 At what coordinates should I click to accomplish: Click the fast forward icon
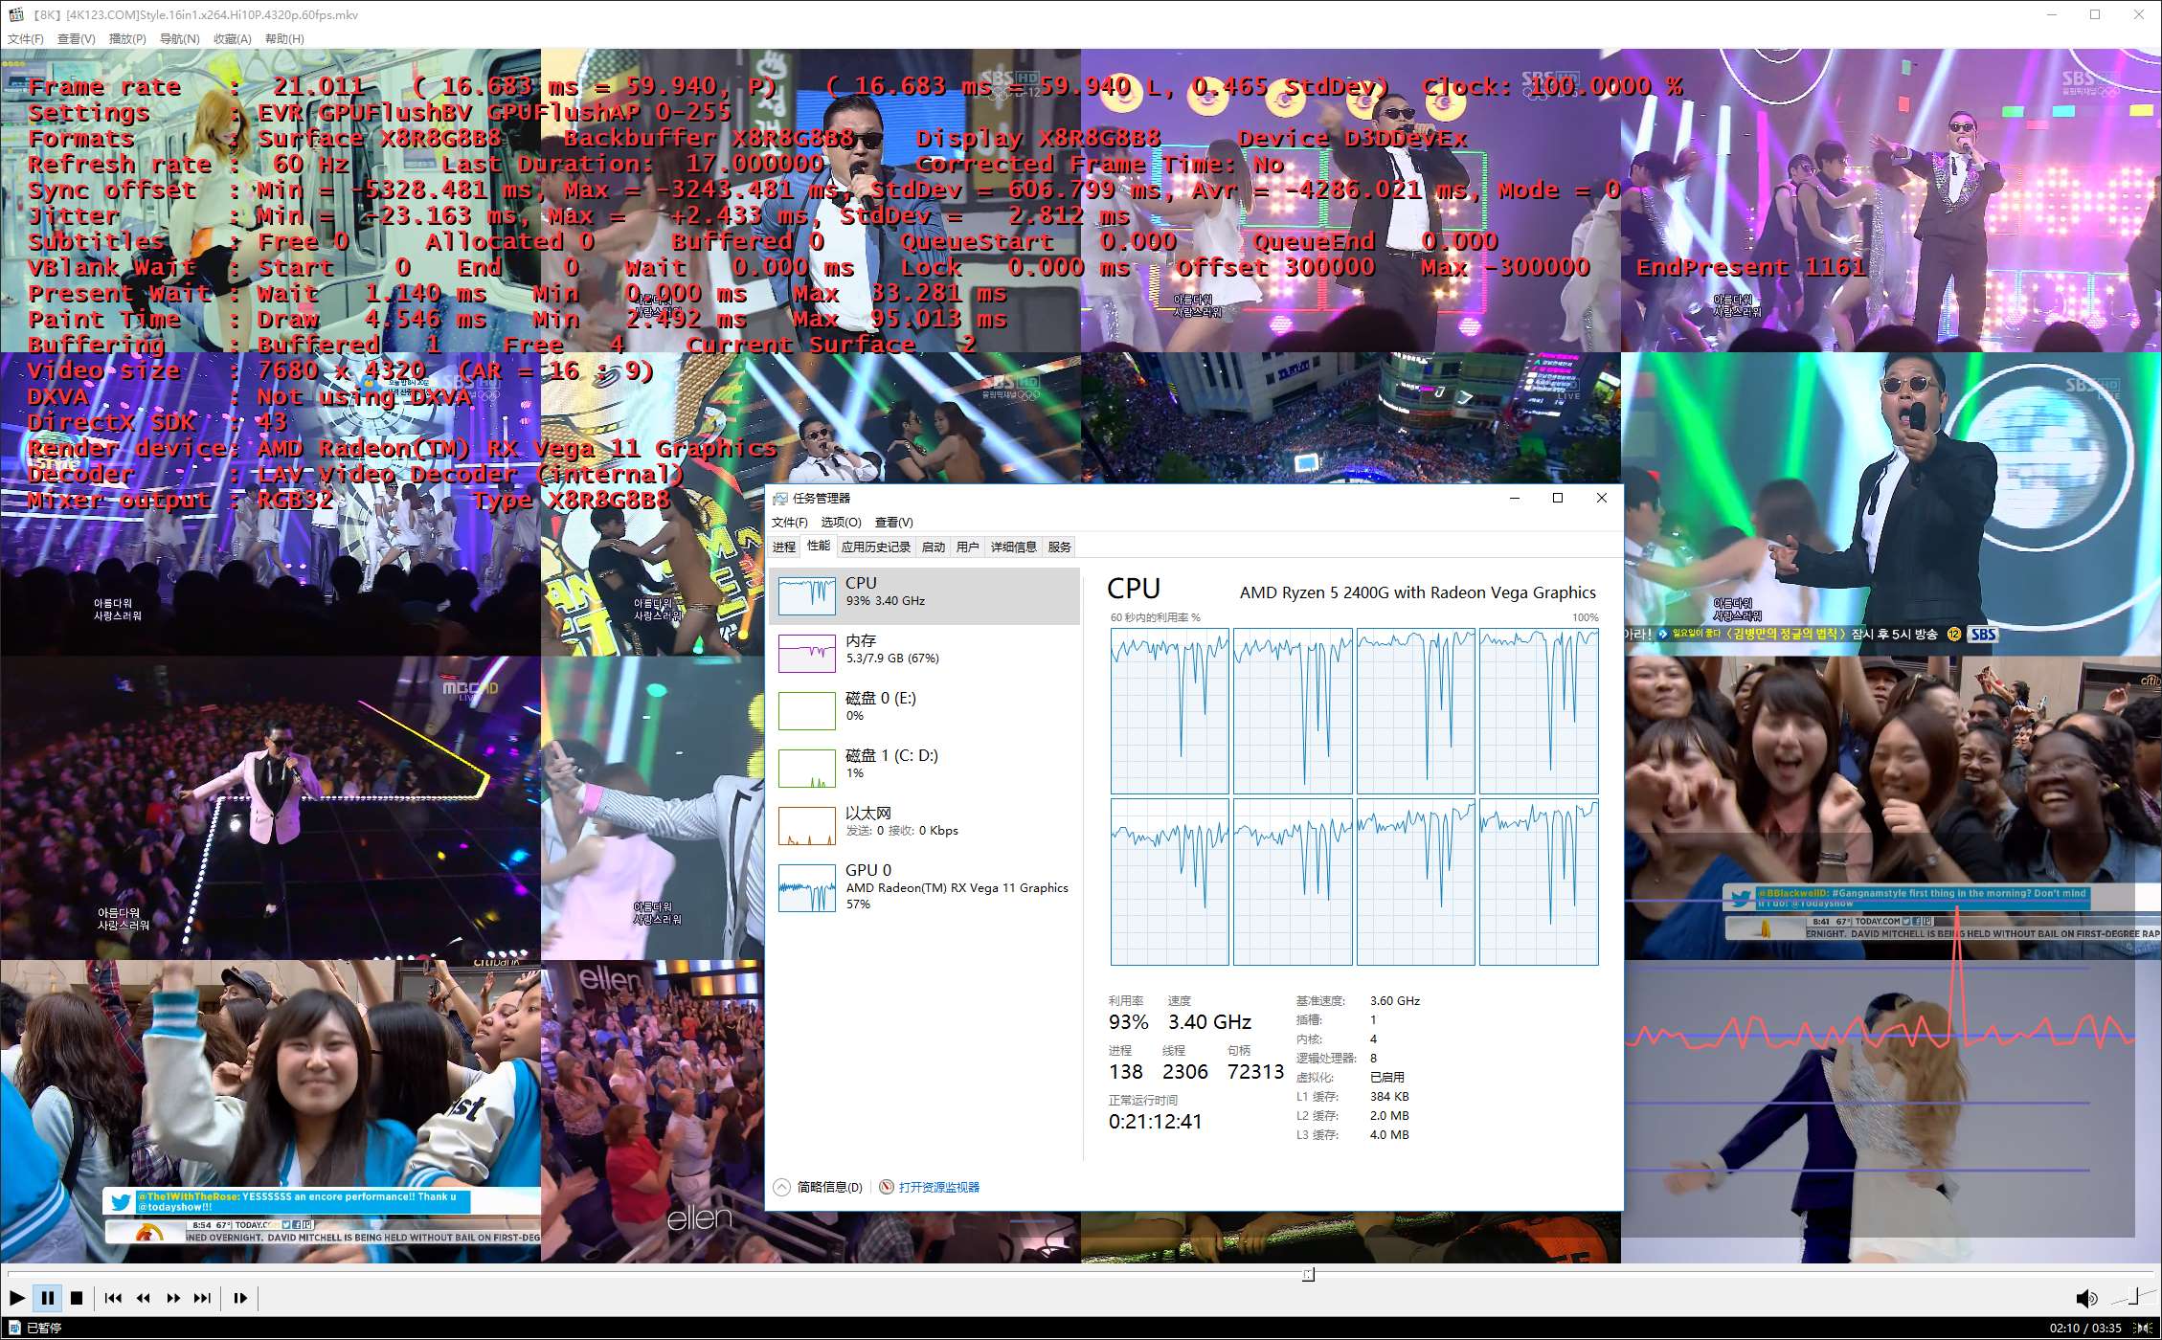point(173,1299)
